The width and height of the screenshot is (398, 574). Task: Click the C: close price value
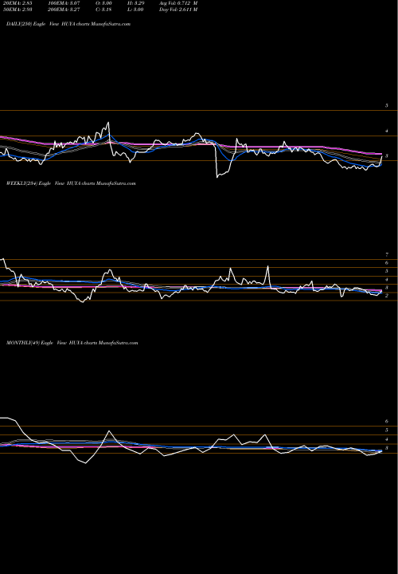pos(103,10)
